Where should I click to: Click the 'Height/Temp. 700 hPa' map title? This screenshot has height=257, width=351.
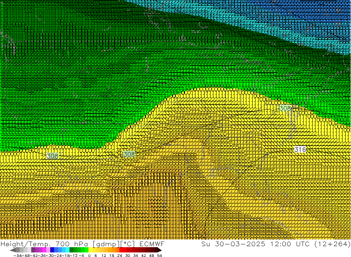tap(44, 244)
